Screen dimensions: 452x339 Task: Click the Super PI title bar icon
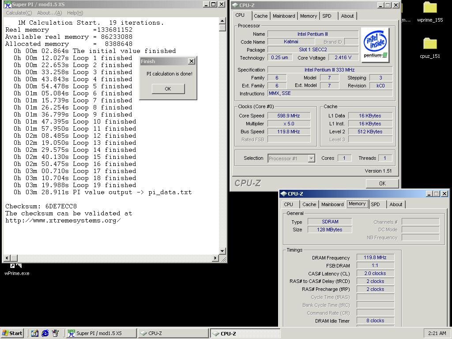pos(8,4)
